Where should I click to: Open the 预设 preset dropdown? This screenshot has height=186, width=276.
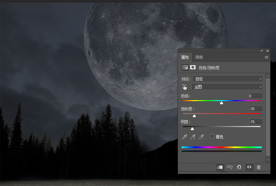point(228,79)
